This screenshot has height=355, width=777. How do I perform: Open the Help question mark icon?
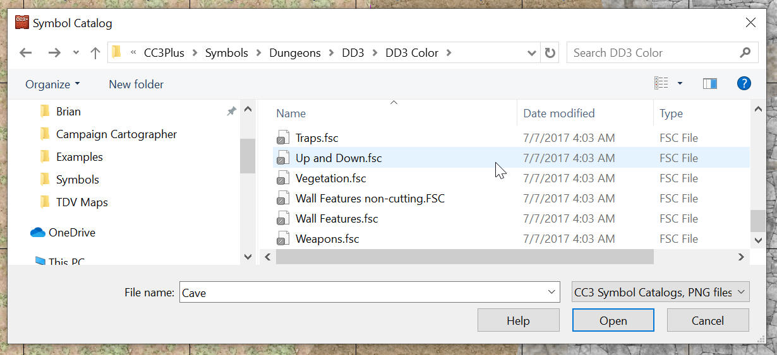click(x=744, y=83)
